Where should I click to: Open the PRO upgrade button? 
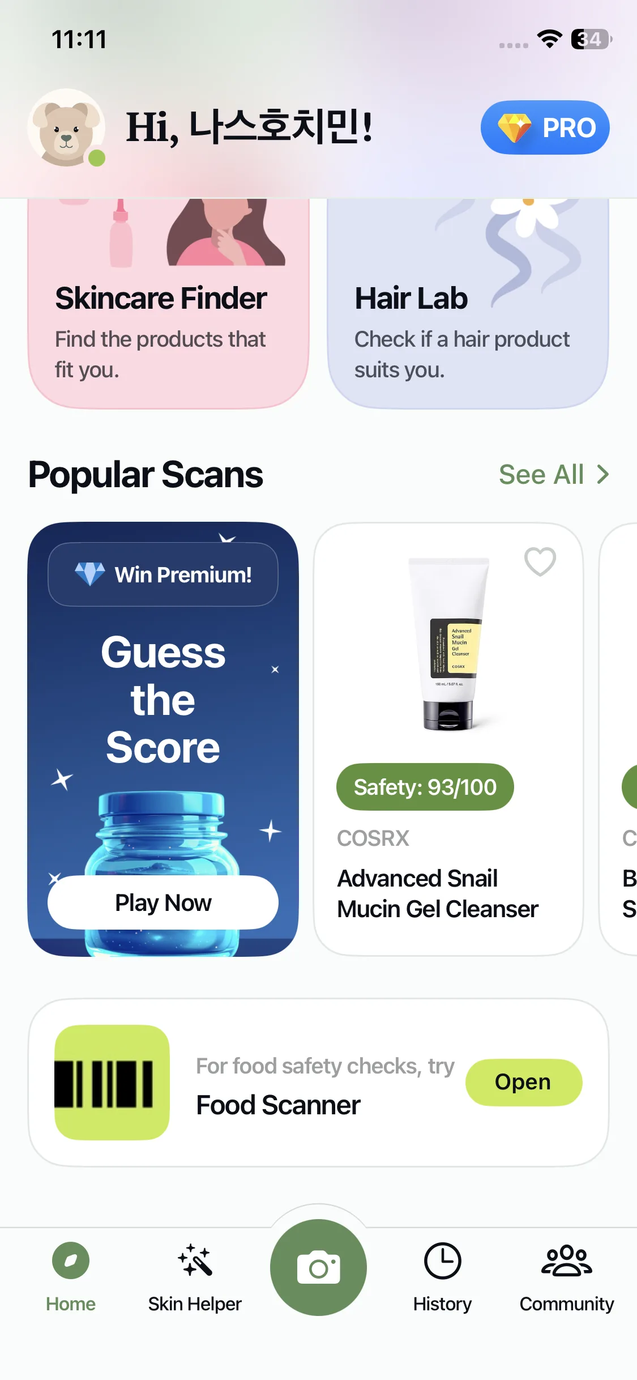(x=545, y=127)
